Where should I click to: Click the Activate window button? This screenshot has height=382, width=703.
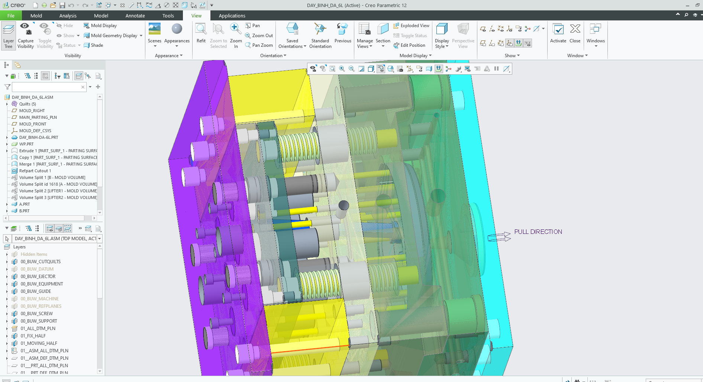pyautogui.click(x=558, y=33)
